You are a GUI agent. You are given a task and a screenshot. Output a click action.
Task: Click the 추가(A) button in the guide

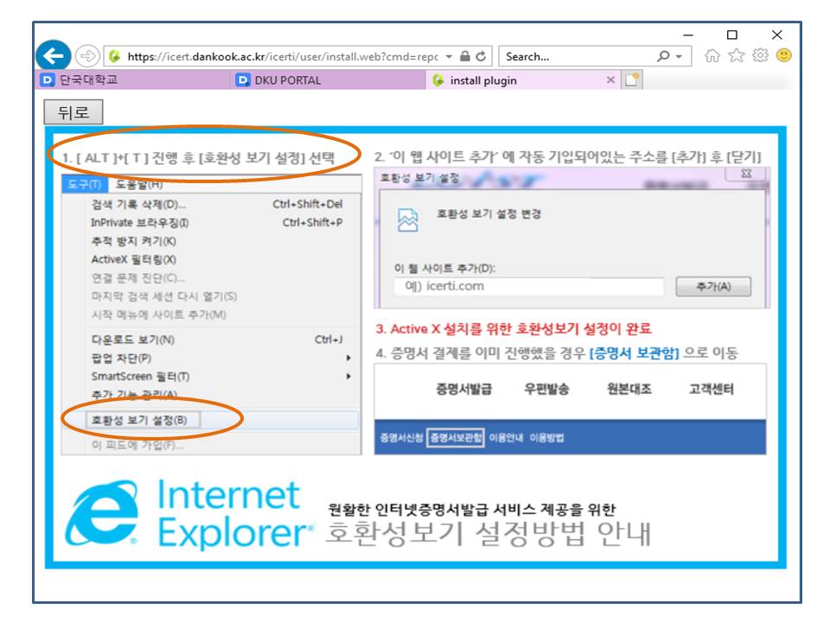[713, 287]
